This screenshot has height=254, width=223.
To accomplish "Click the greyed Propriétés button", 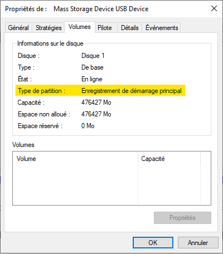I will click(x=182, y=218).
